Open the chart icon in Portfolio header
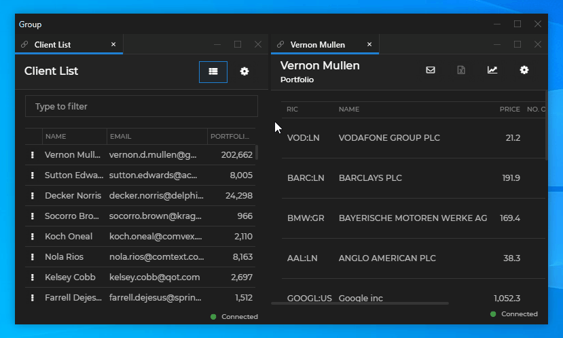Viewport: 563px width, 338px height. [492, 70]
